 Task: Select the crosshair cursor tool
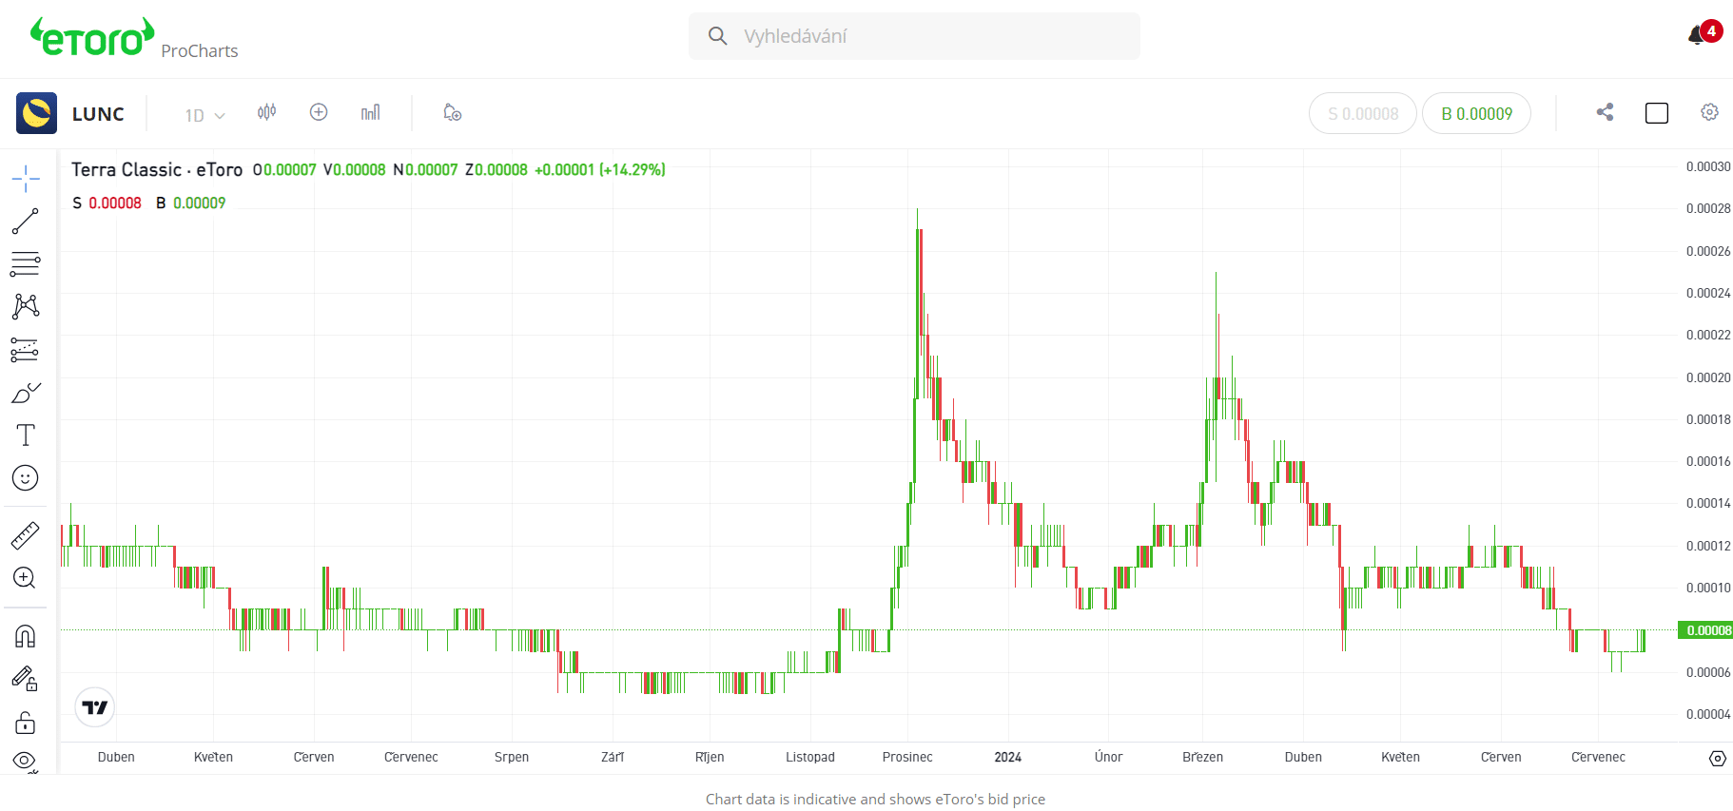click(26, 178)
